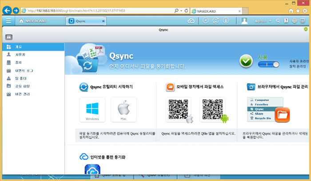Expand the address bar autocomplete dropdown

tap(181, 11)
